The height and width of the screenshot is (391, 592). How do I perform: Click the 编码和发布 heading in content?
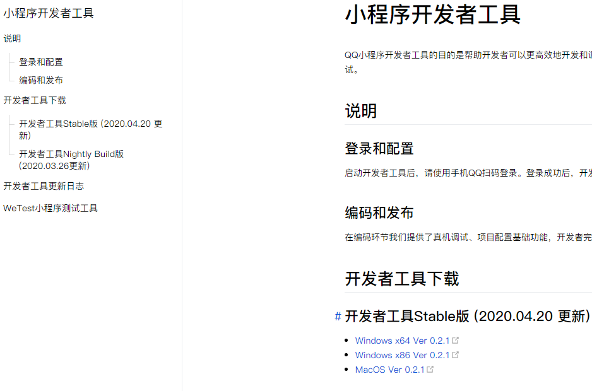point(379,213)
